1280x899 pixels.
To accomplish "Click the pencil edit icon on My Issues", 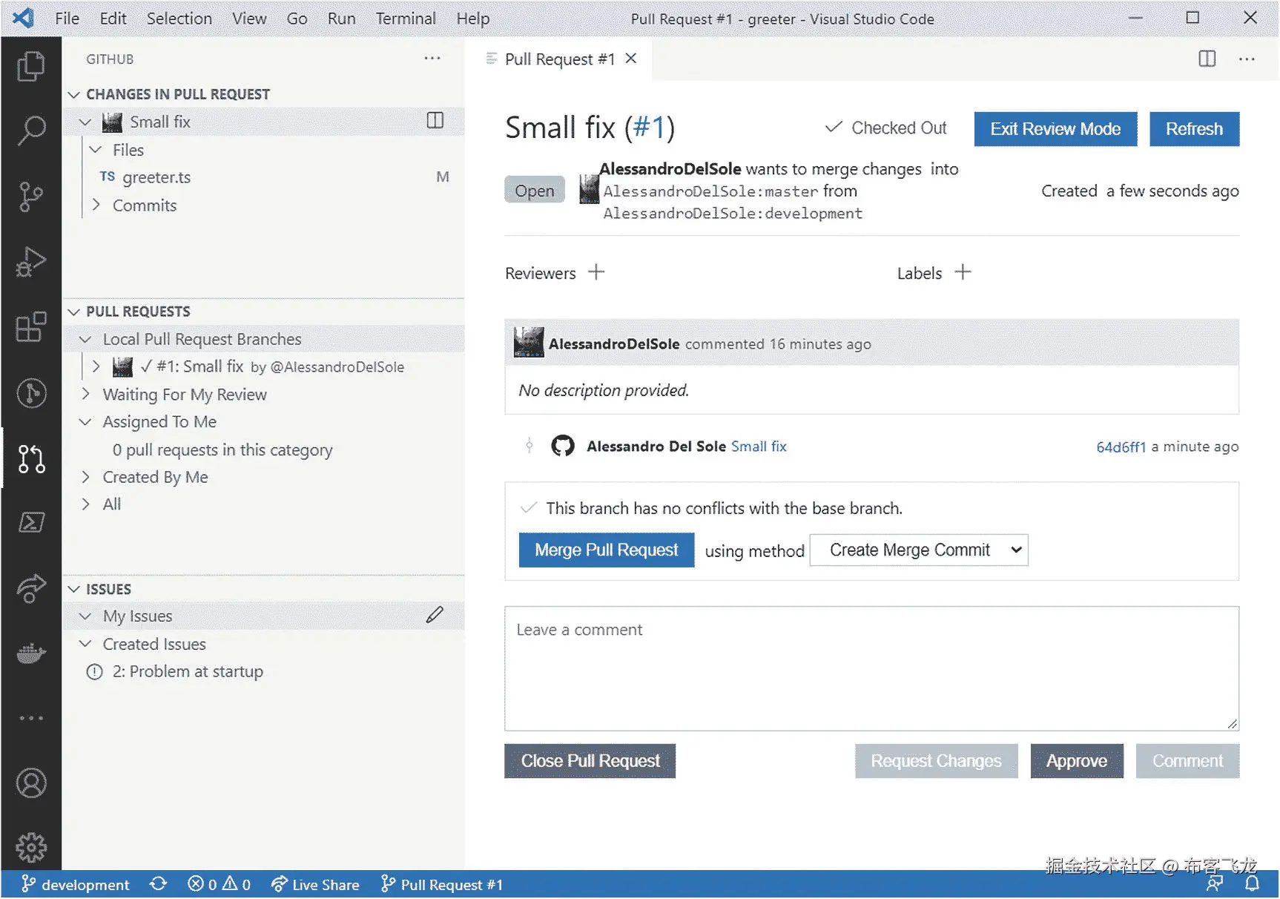I will click(x=435, y=615).
